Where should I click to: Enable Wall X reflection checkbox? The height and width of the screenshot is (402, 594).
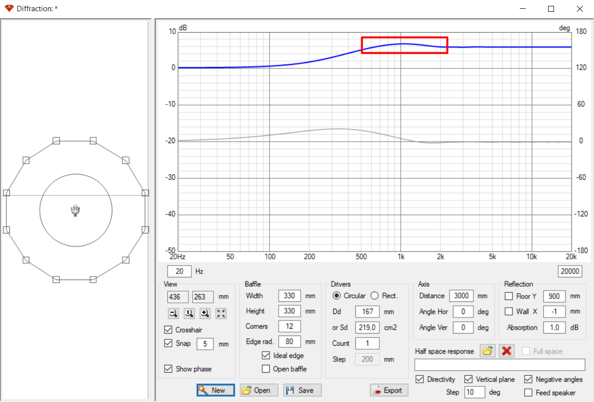click(x=509, y=312)
